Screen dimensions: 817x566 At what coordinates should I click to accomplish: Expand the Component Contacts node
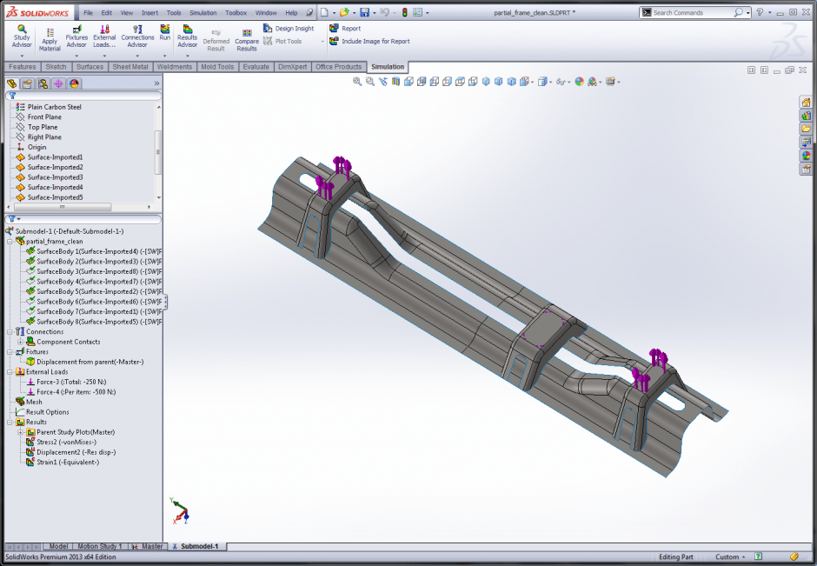(x=20, y=342)
